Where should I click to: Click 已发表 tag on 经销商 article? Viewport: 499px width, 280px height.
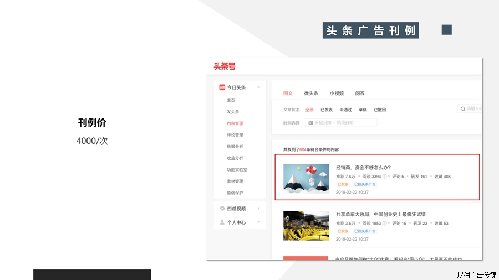[x=343, y=184]
